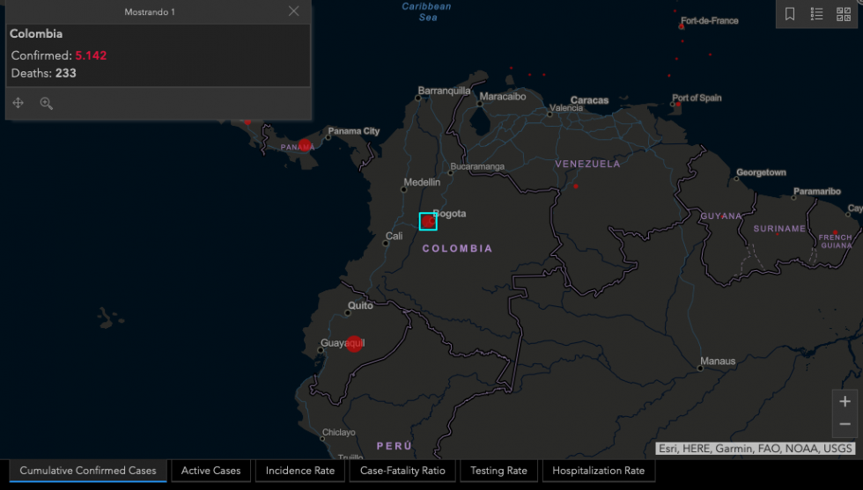
Task: Select the Cumulative Confirmed Cases tab
Action: coord(88,471)
